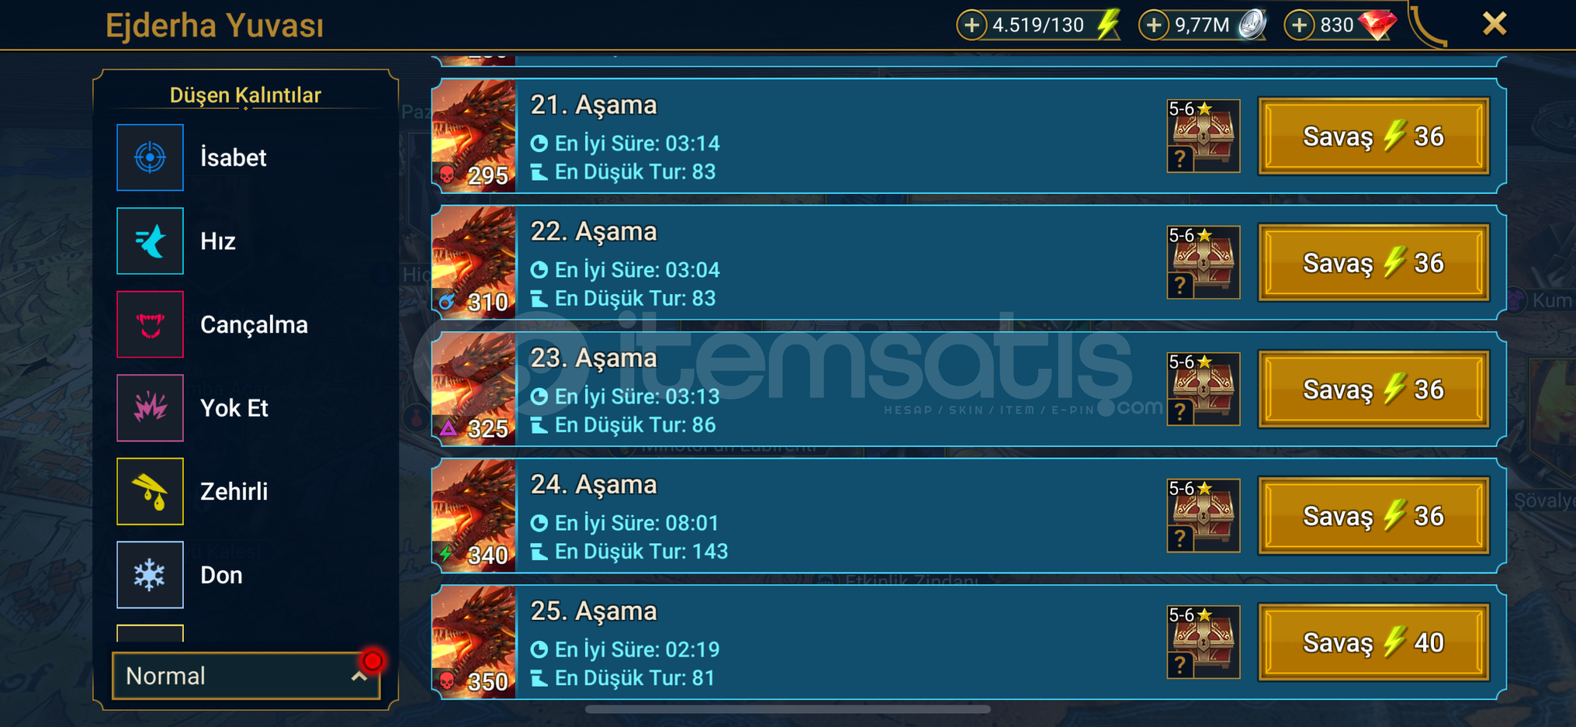The image size is (1576, 727).
Task: Select the 21. Aşama stage row
Action: point(969,136)
